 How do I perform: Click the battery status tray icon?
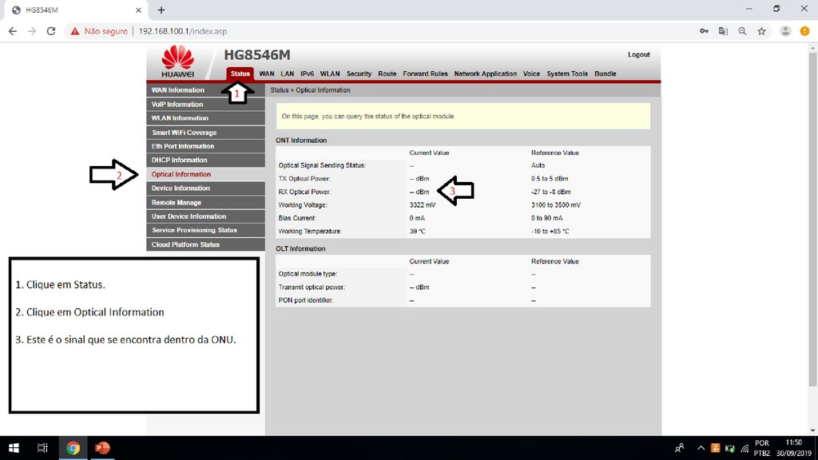point(730,449)
